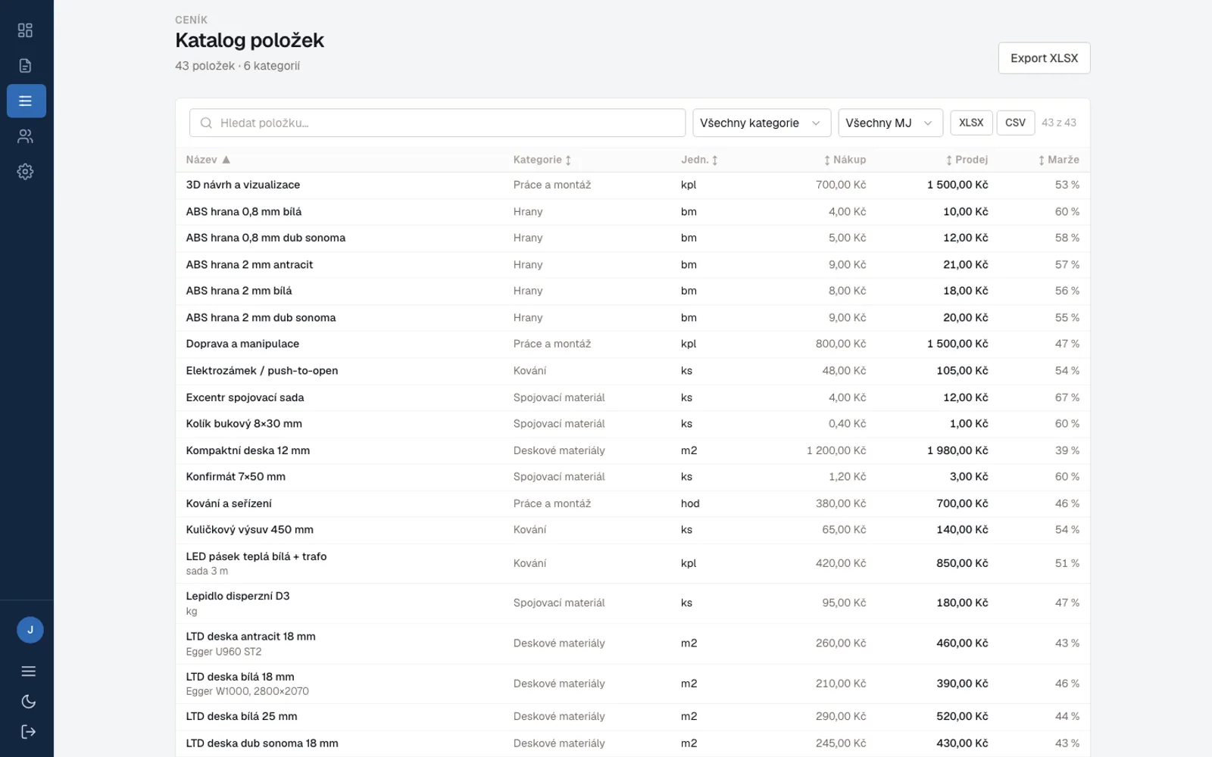Image resolution: width=1212 pixels, height=757 pixels.
Task: Open the documents icon in sidebar
Action: pyautogui.click(x=25, y=66)
